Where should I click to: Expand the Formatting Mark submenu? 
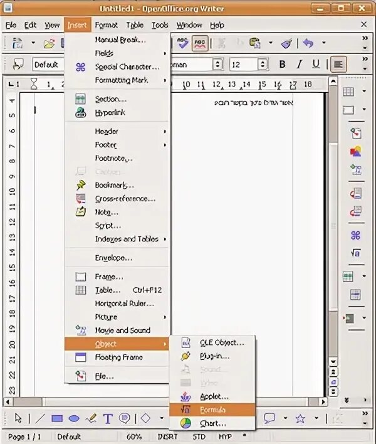coord(117,80)
